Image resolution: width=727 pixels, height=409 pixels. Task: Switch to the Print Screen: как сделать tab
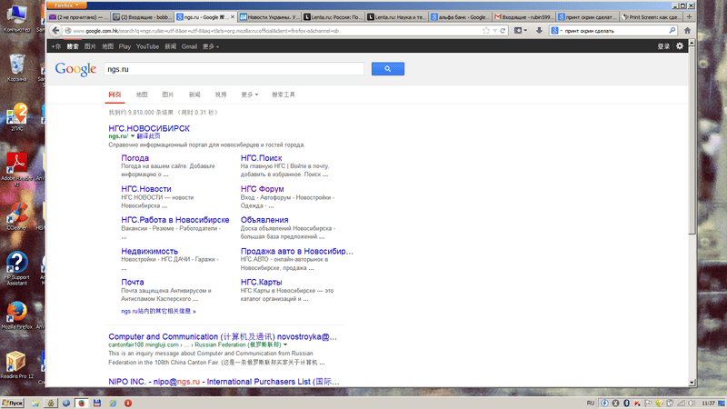tap(652, 16)
